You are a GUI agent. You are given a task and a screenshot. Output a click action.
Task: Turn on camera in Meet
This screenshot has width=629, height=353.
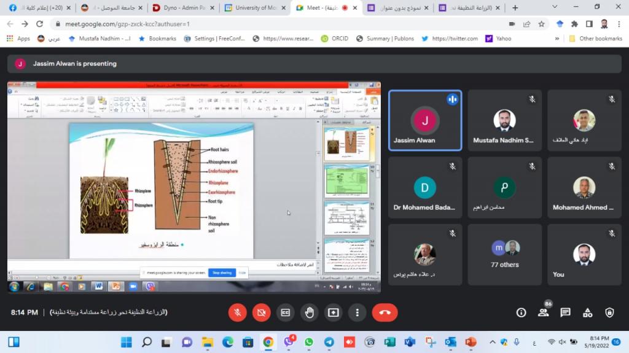click(261, 312)
